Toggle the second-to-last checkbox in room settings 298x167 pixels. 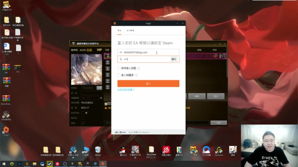[83, 118]
